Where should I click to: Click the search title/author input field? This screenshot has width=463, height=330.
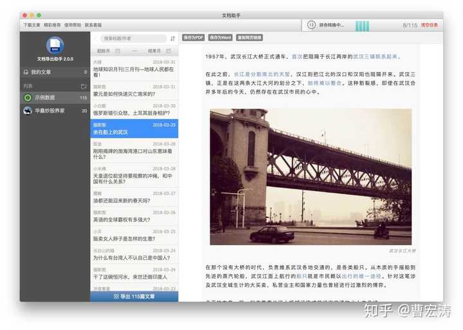pyautogui.click(x=134, y=39)
